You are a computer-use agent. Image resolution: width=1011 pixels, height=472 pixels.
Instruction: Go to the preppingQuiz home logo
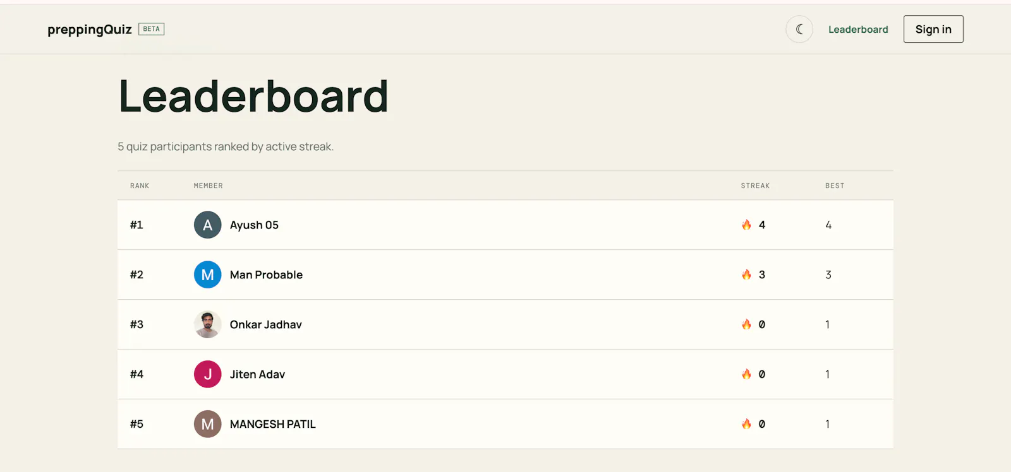coord(90,30)
